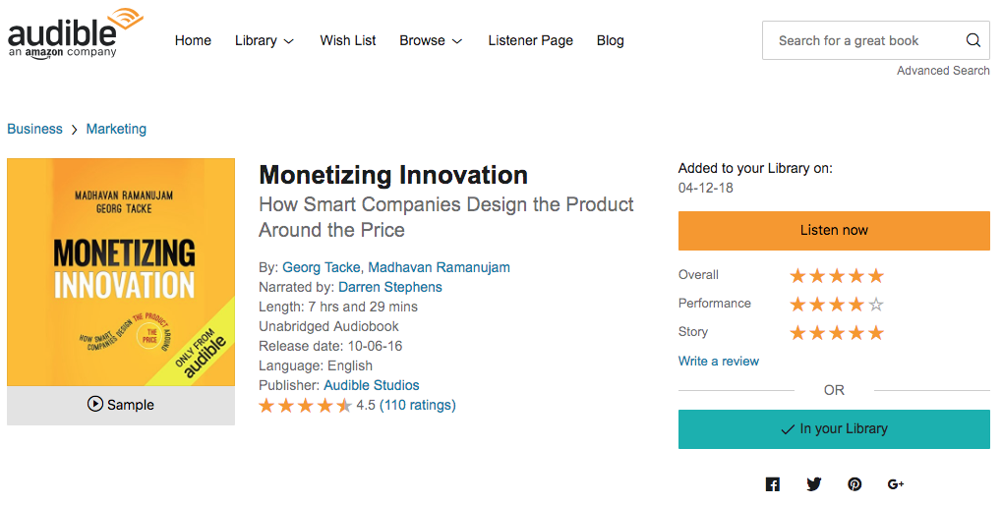
Task: Click the Listen now button
Action: click(834, 231)
